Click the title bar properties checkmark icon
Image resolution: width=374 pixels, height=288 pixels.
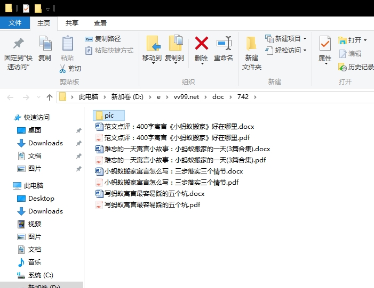pos(26,9)
